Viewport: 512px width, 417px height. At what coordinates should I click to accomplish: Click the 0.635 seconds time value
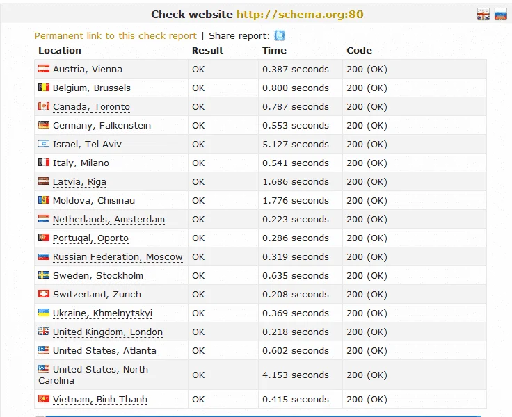pyautogui.click(x=296, y=276)
